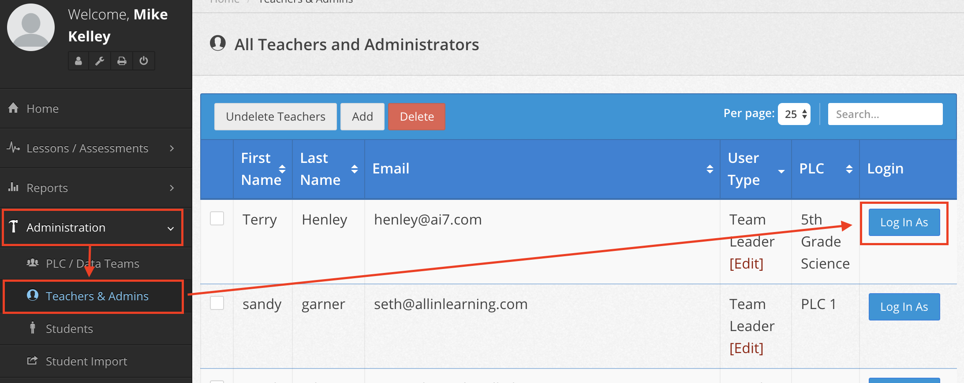Image resolution: width=964 pixels, height=383 pixels.
Task: Sort by Email column
Action: click(542, 169)
